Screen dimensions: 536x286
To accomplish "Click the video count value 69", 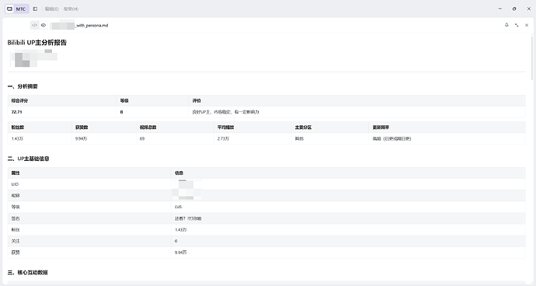I will pos(142,139).
